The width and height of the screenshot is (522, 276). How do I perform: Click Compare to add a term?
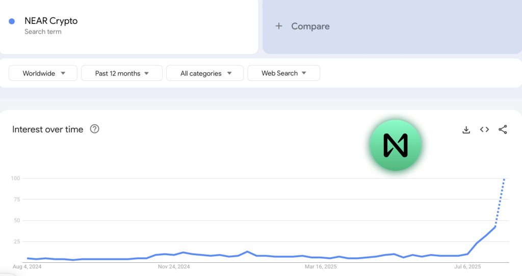(310, 26)
